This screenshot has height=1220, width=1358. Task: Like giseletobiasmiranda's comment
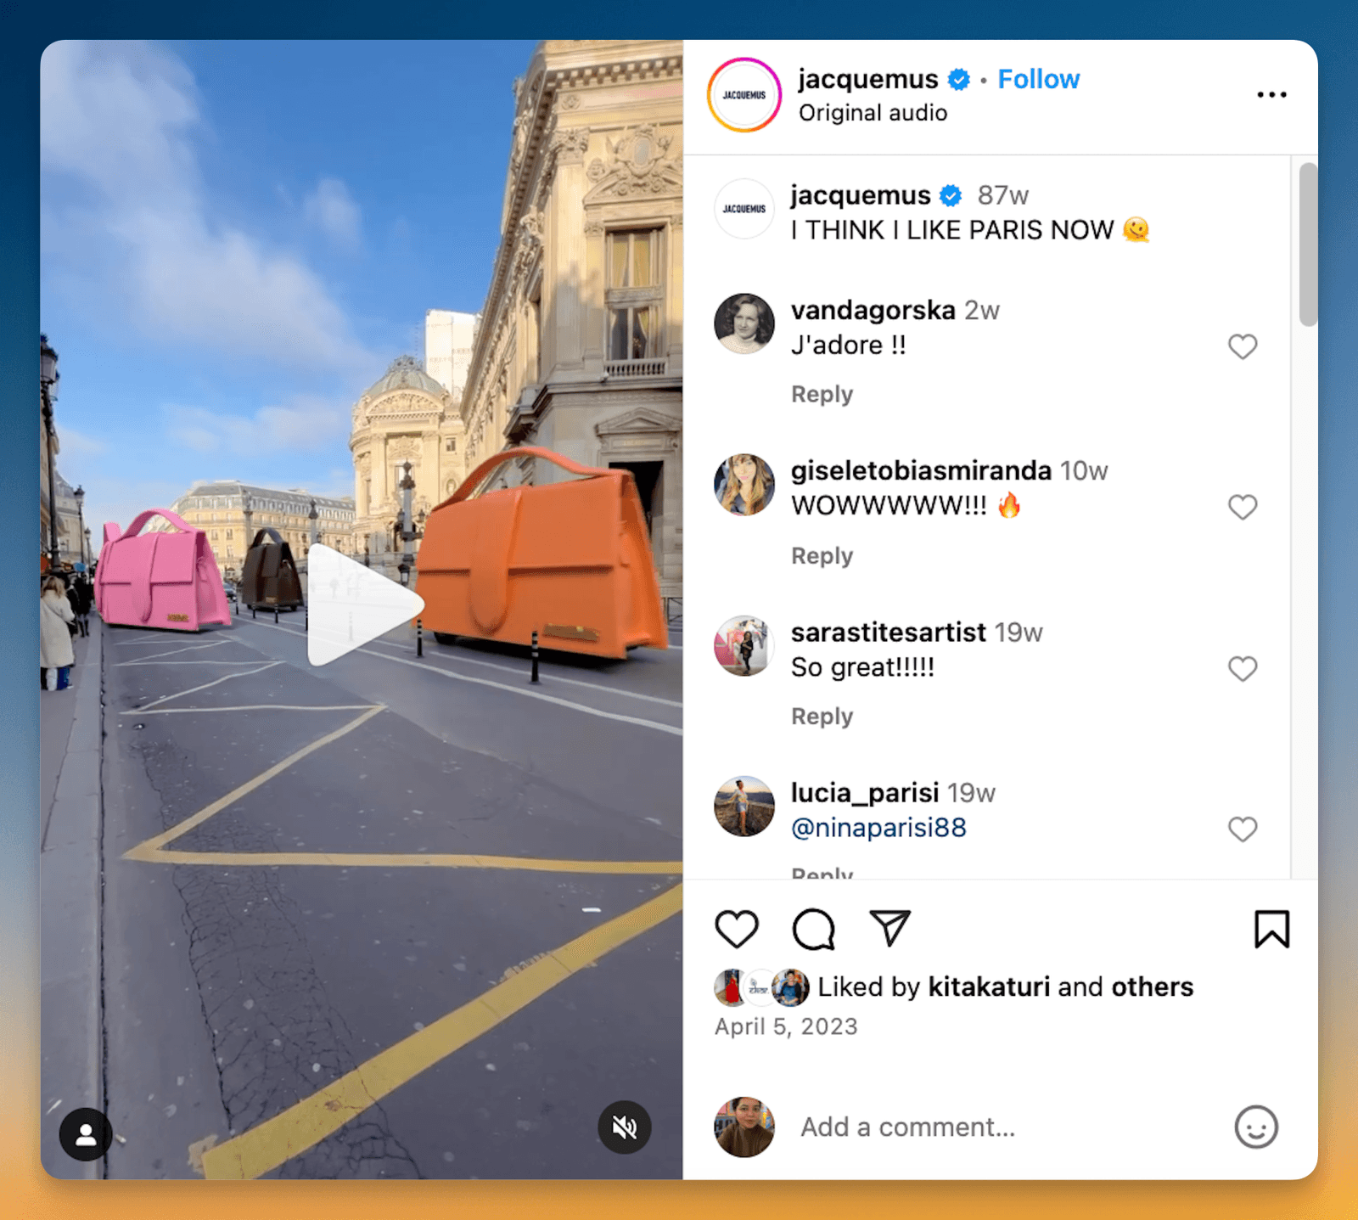click(x=1243, y=507)
